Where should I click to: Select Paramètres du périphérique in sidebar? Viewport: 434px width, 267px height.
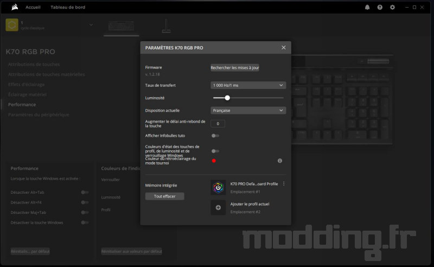(39, 115)
